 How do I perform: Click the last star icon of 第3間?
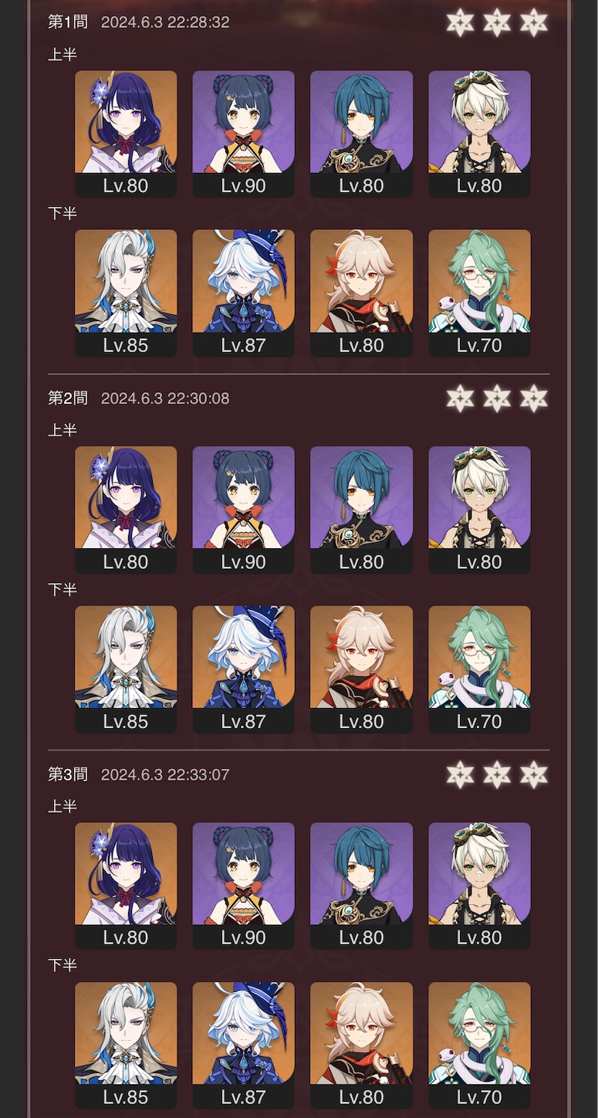534,774
